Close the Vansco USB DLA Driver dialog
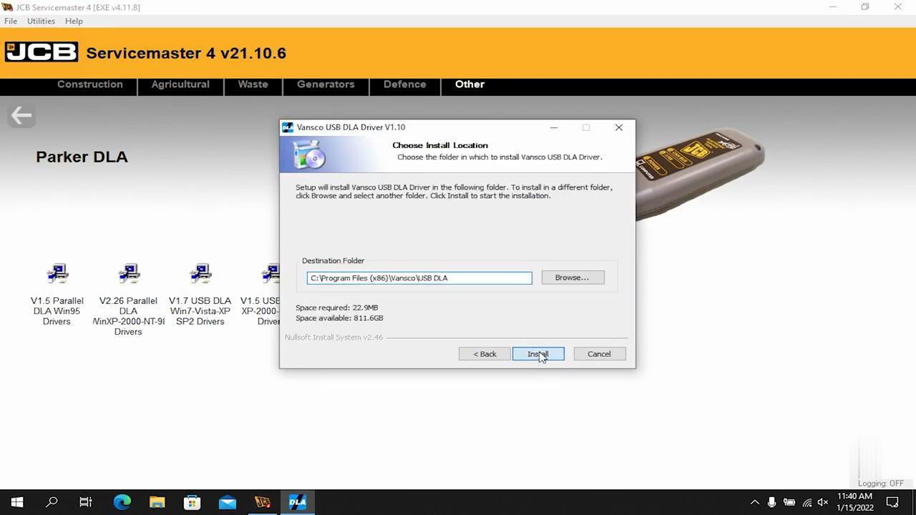916x515 pixels. coord(619,127)
